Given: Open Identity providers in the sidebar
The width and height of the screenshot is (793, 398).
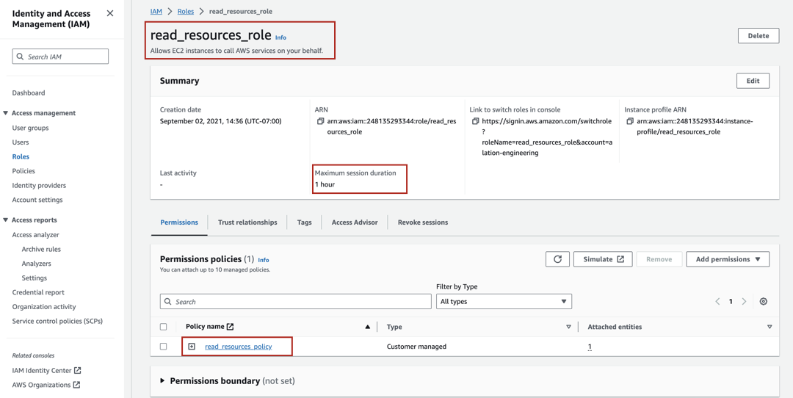Looking at the screenshot, I should point(39,186).
